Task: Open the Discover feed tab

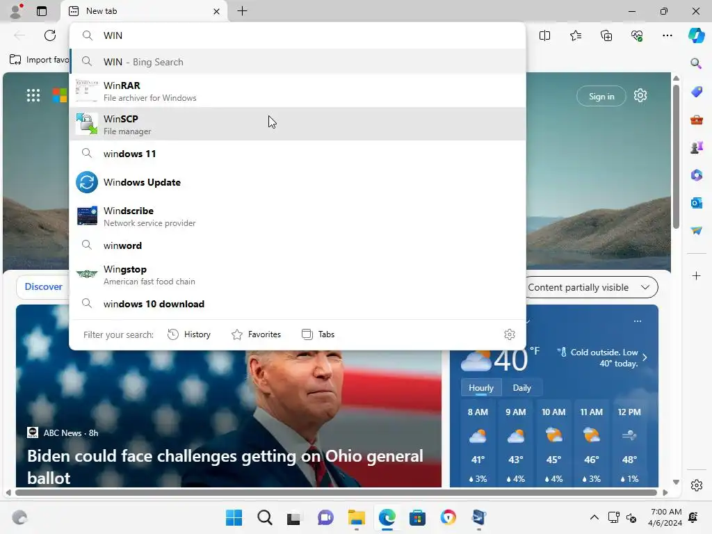Action: click(x=43, y=286)
